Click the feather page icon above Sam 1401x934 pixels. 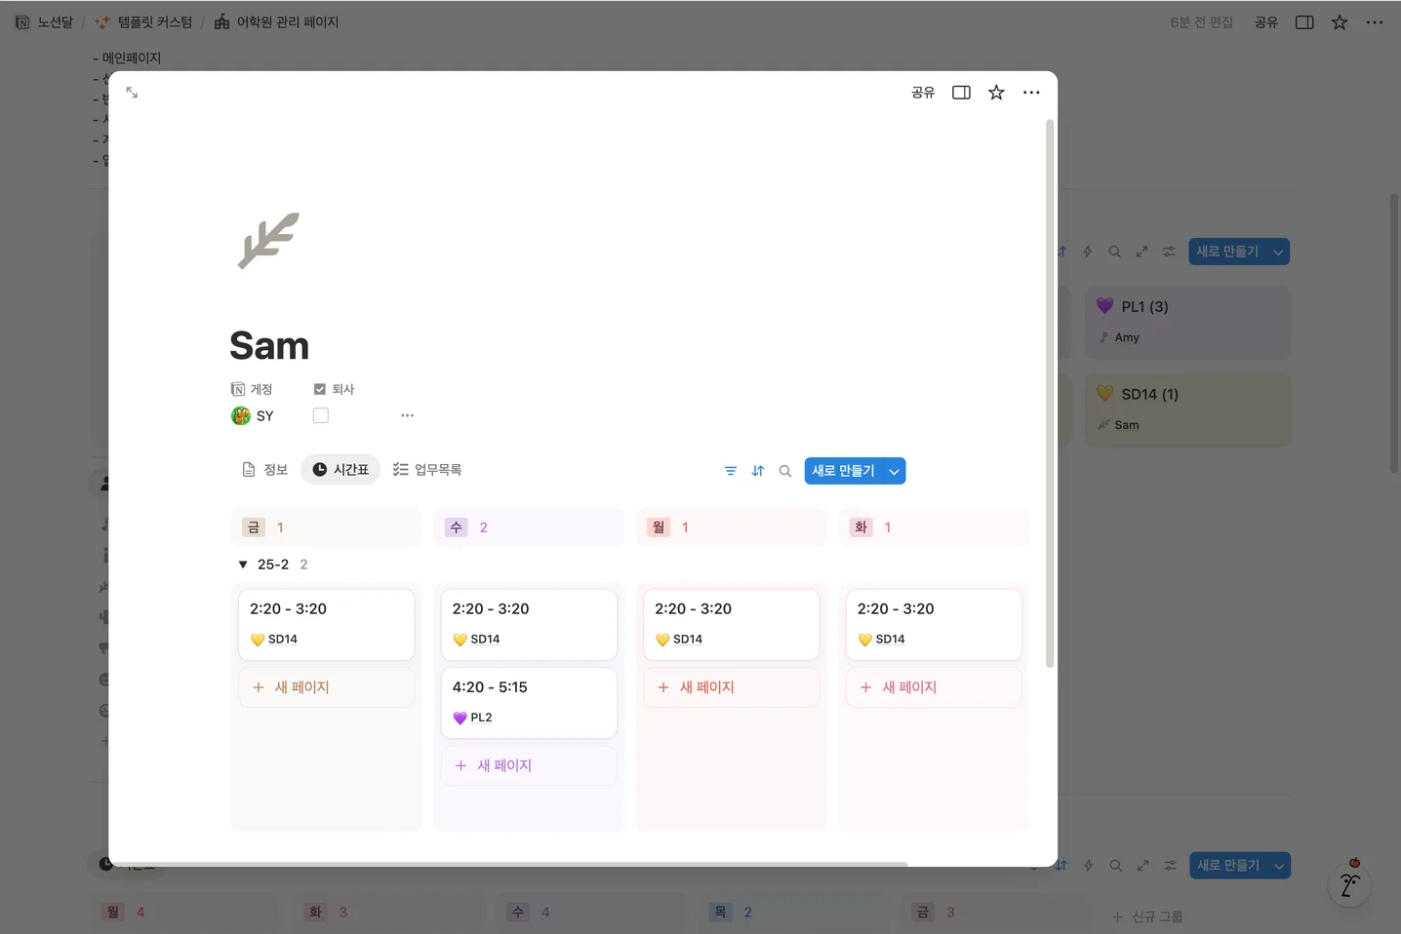(267, 240)
